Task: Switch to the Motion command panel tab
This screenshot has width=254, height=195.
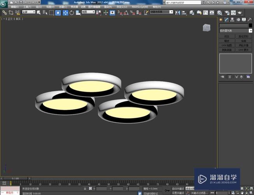Action: [238, 19]
